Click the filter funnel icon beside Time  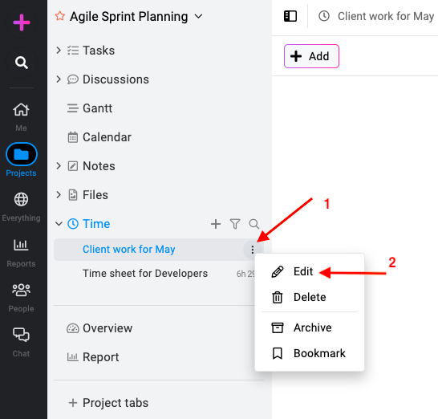[235, 224]
